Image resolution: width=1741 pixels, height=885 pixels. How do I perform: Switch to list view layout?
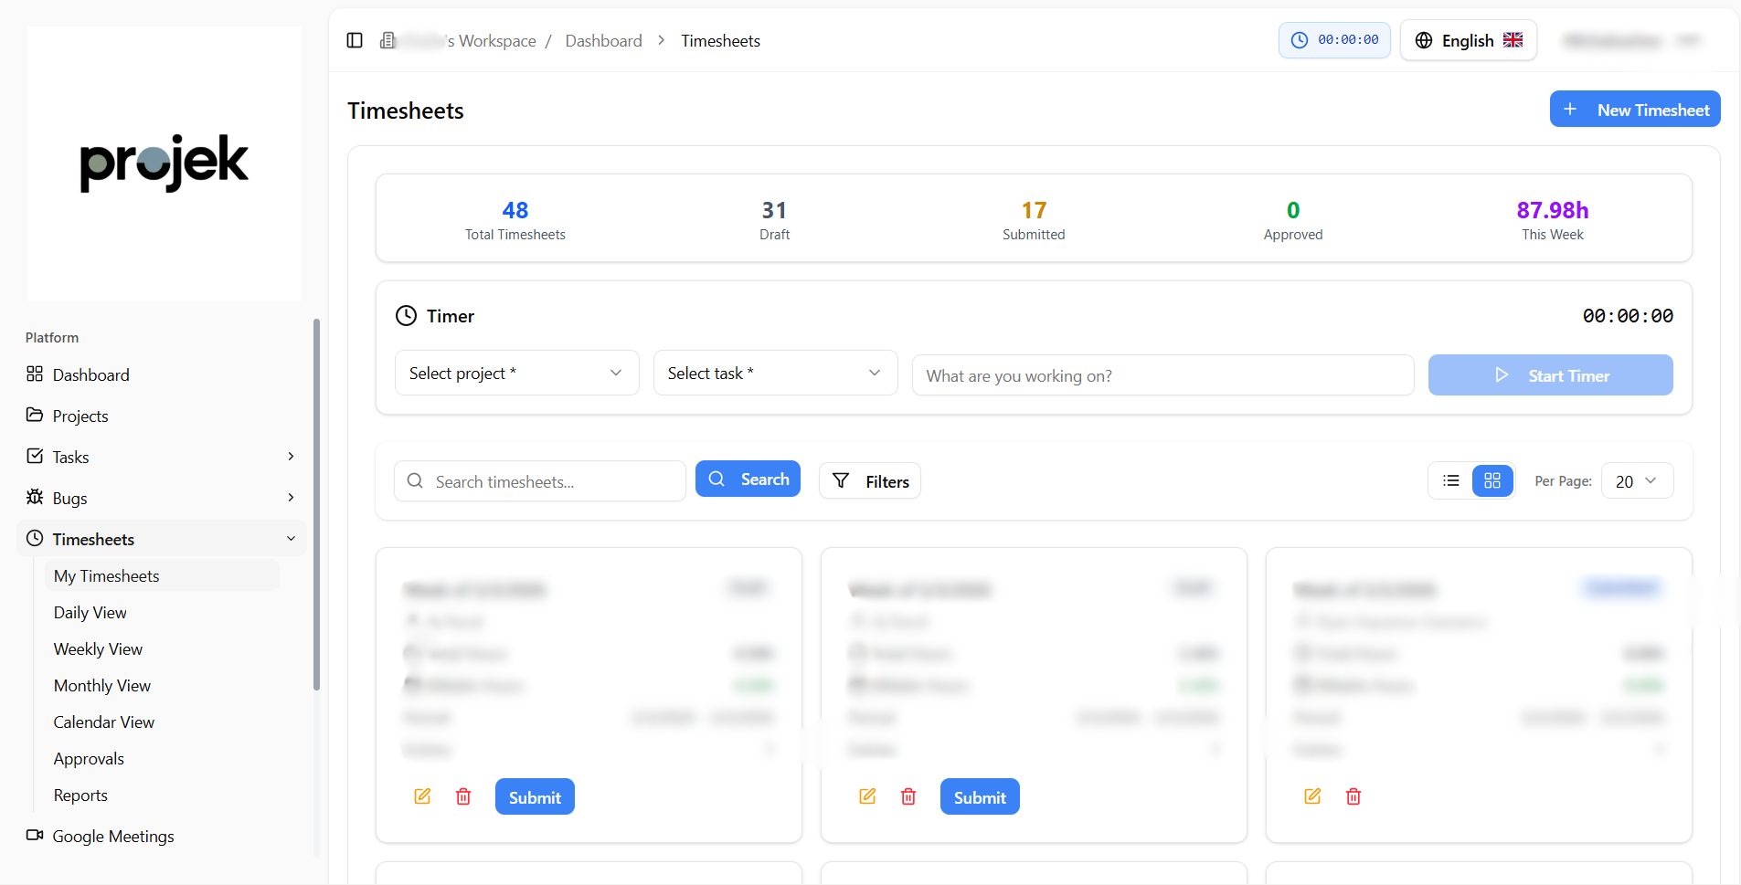point(1451,480)
